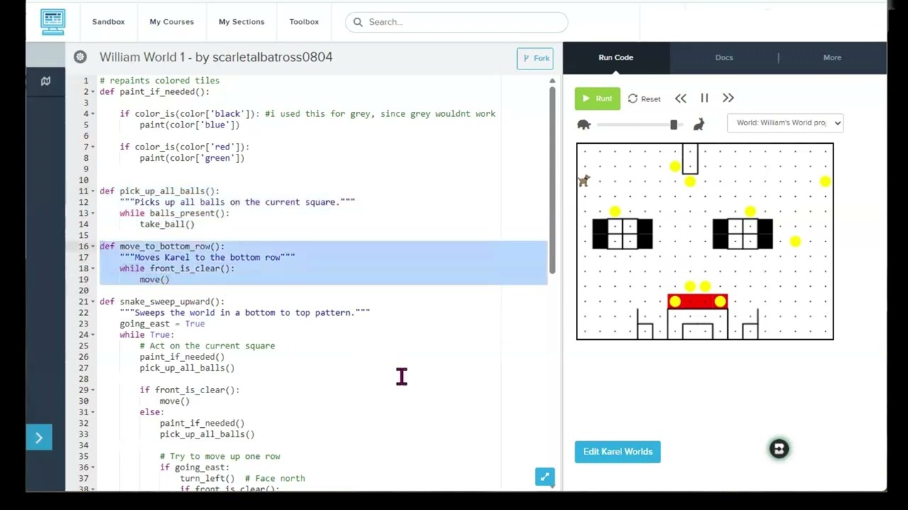
Task: Collapse code fold at line 13
Action: (93, 213)
